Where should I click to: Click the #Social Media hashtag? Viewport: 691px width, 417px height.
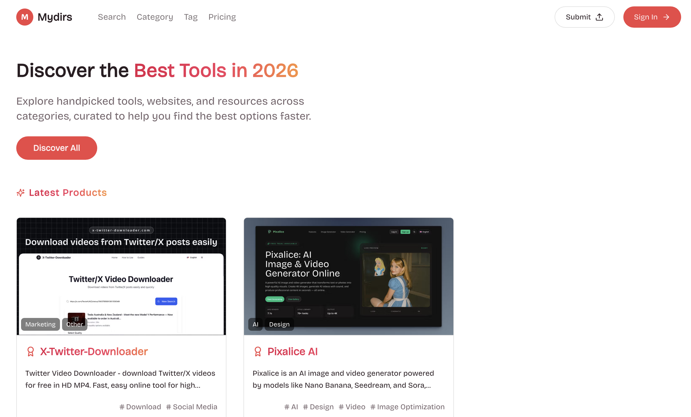[x=192, y=407]
